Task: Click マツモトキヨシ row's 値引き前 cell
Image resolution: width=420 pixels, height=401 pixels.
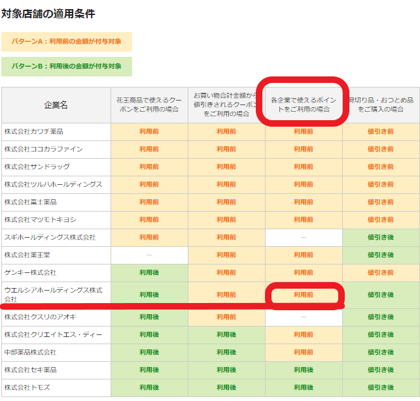Action: point(381,219)
